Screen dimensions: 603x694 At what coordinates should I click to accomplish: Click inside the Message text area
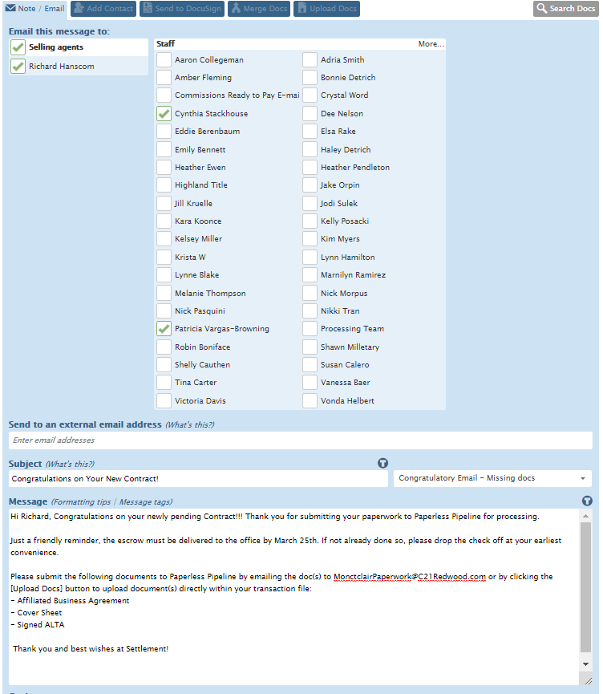click(x=293, y=597)
